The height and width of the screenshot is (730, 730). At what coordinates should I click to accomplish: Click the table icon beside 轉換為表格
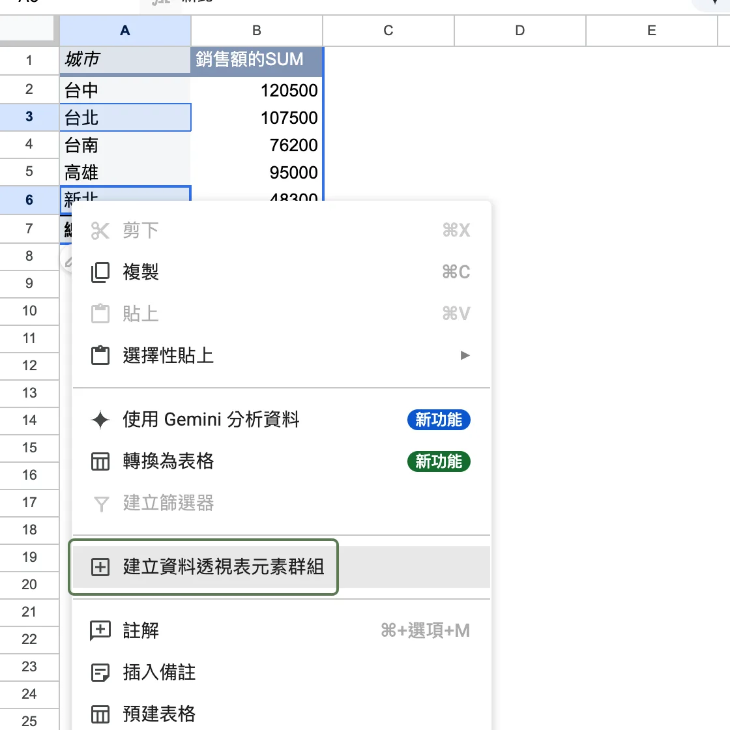(100, 461)
